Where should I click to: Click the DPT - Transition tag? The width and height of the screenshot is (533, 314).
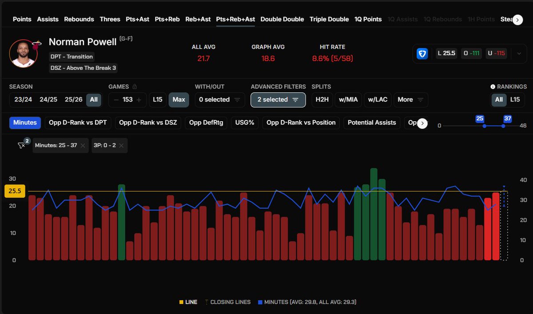71,56
